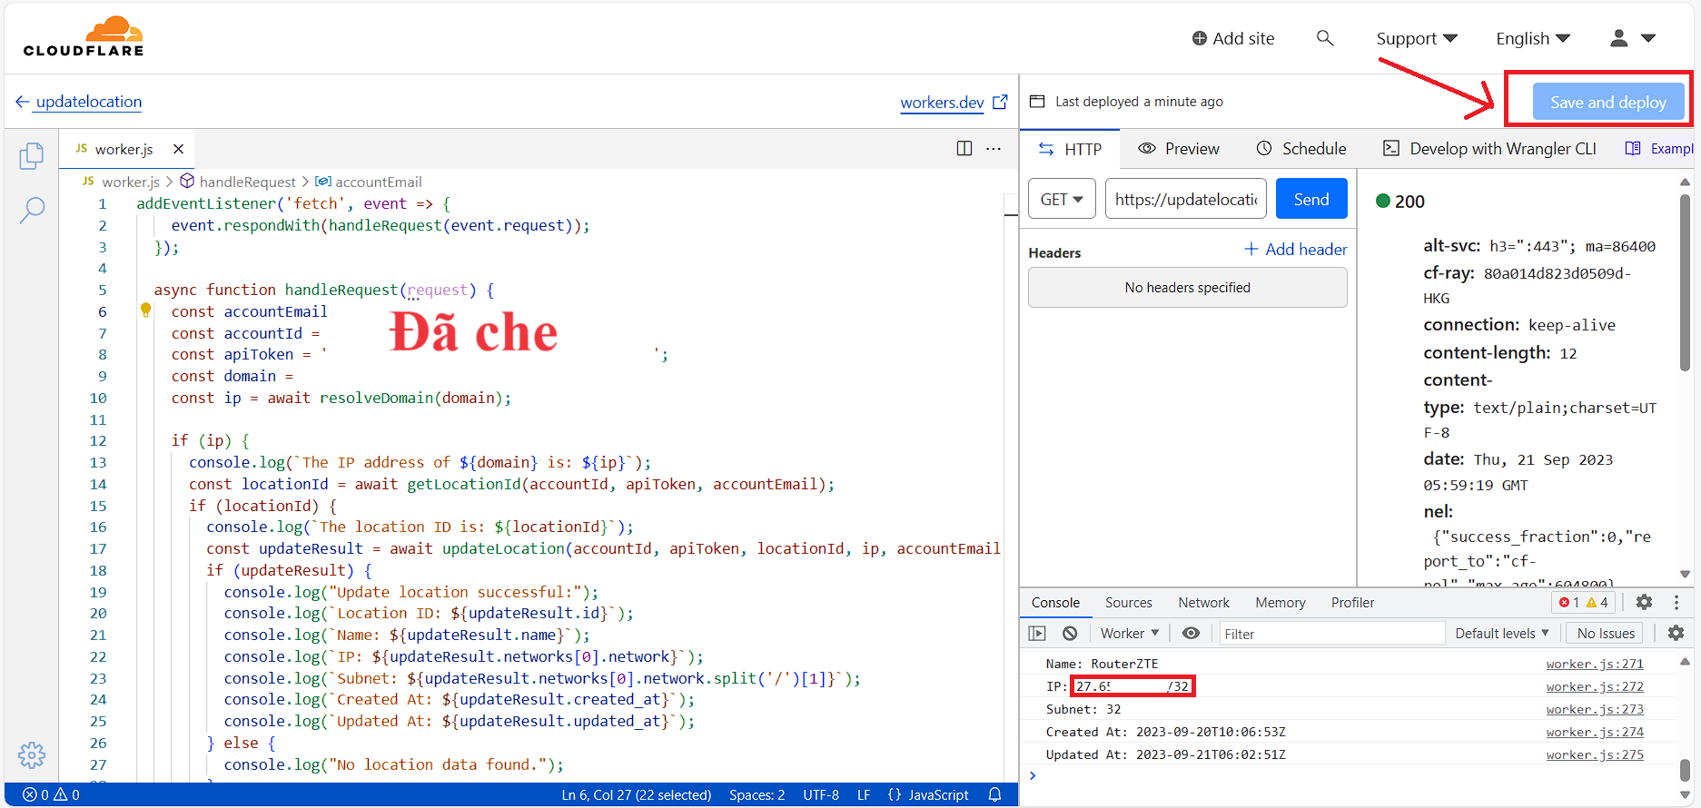This screenshot has height=808, width=1701.
Task: Select the accountEmail breadcrumb
Action: pyautogui.click(x=369, y=182)
